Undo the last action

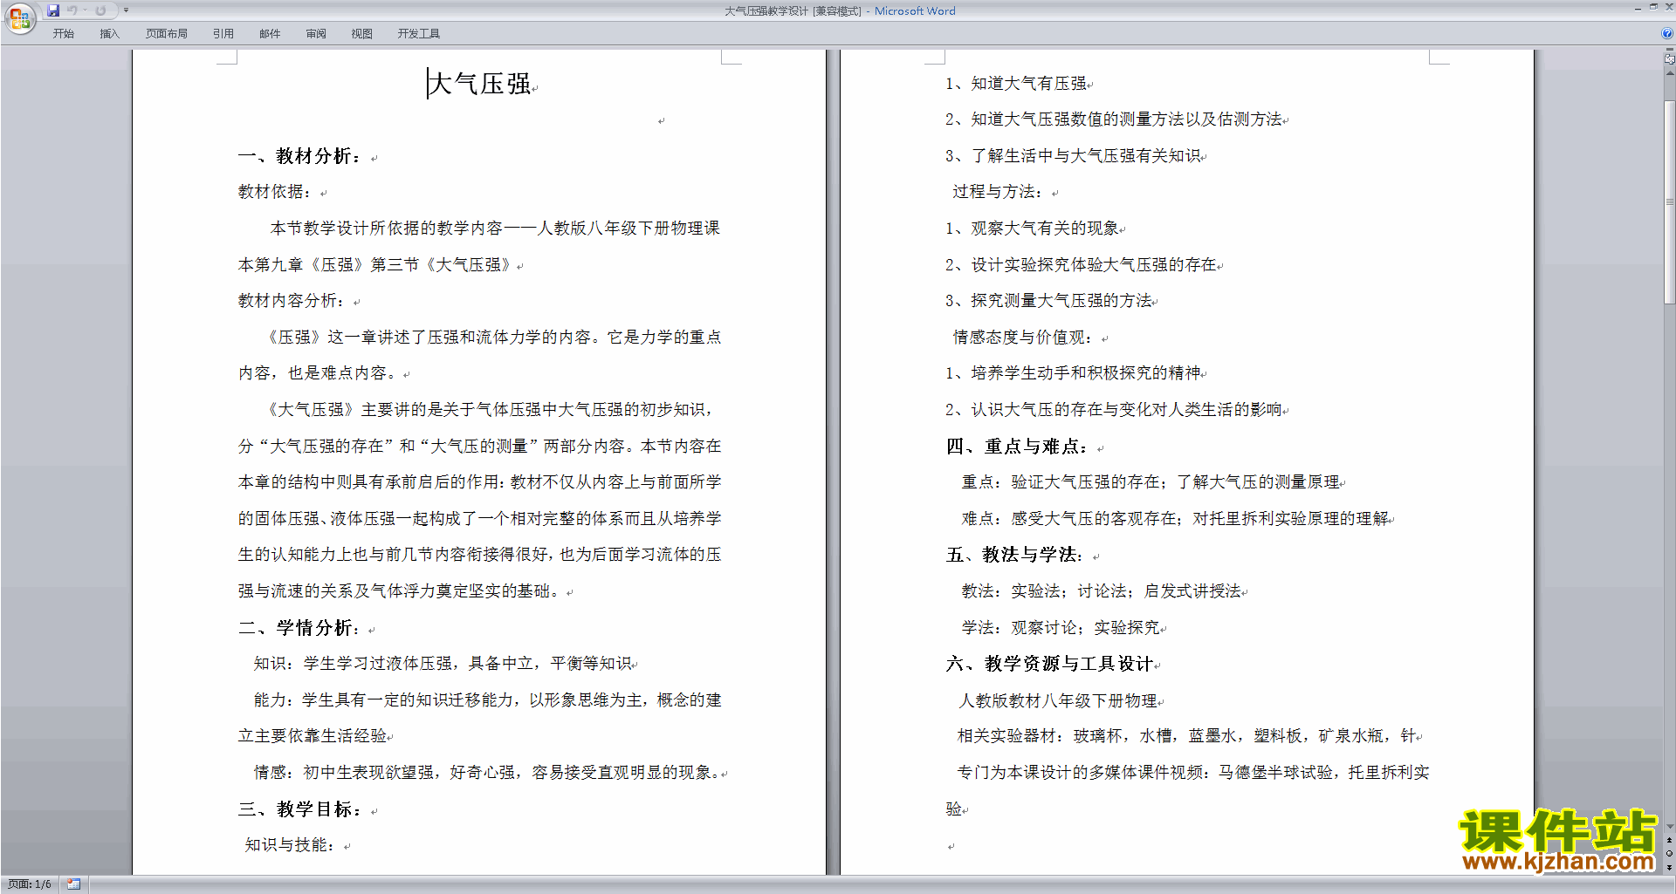click(x=72, y=10)
